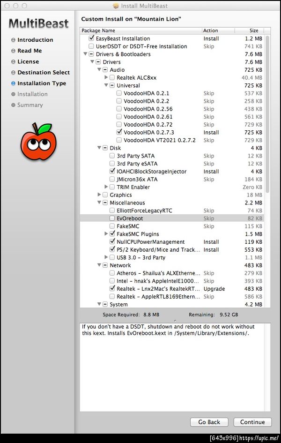Collapse the Audio disclosure triangle

(x=99, y=69)
